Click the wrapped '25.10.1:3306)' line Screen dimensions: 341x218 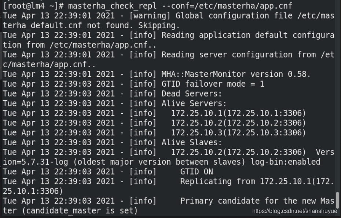[33, 191]
